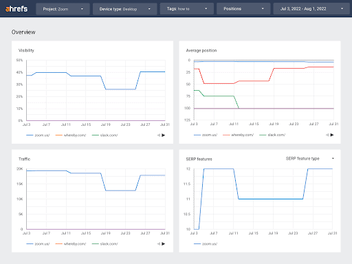Click the Ahrefs logo
The image size is (352, 264).
(x=16, y=9)
